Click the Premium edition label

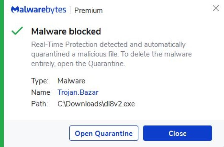[x=88, y=10]
